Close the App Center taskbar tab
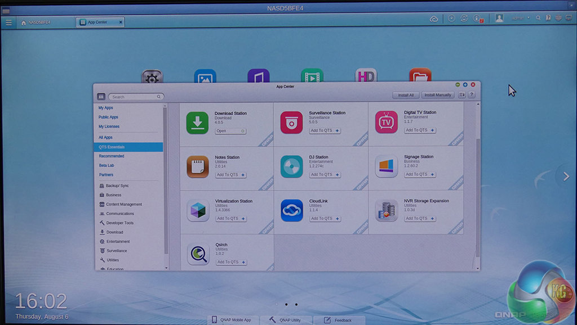 click(121, 22)
